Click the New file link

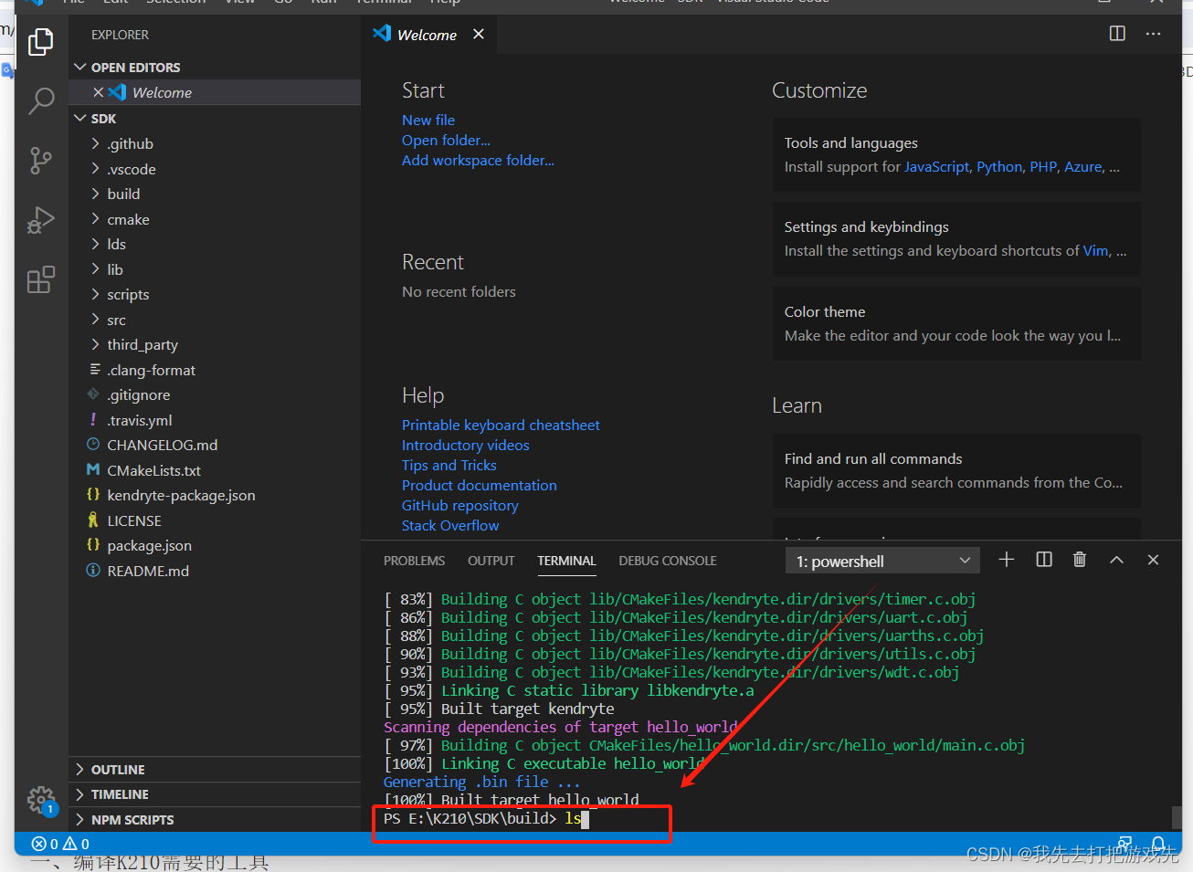pos(428,120)
